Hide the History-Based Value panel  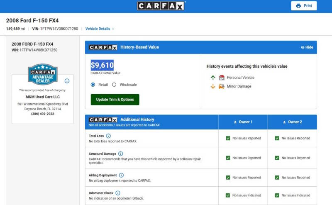coord(307,47)
